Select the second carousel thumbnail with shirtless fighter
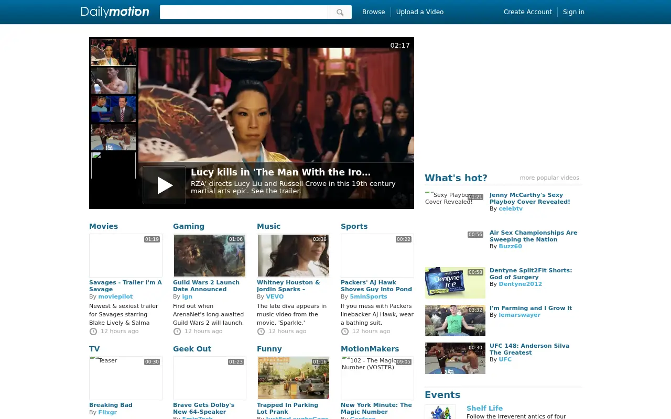This screenshot has width=671, height=419. [x=113, y=81]
